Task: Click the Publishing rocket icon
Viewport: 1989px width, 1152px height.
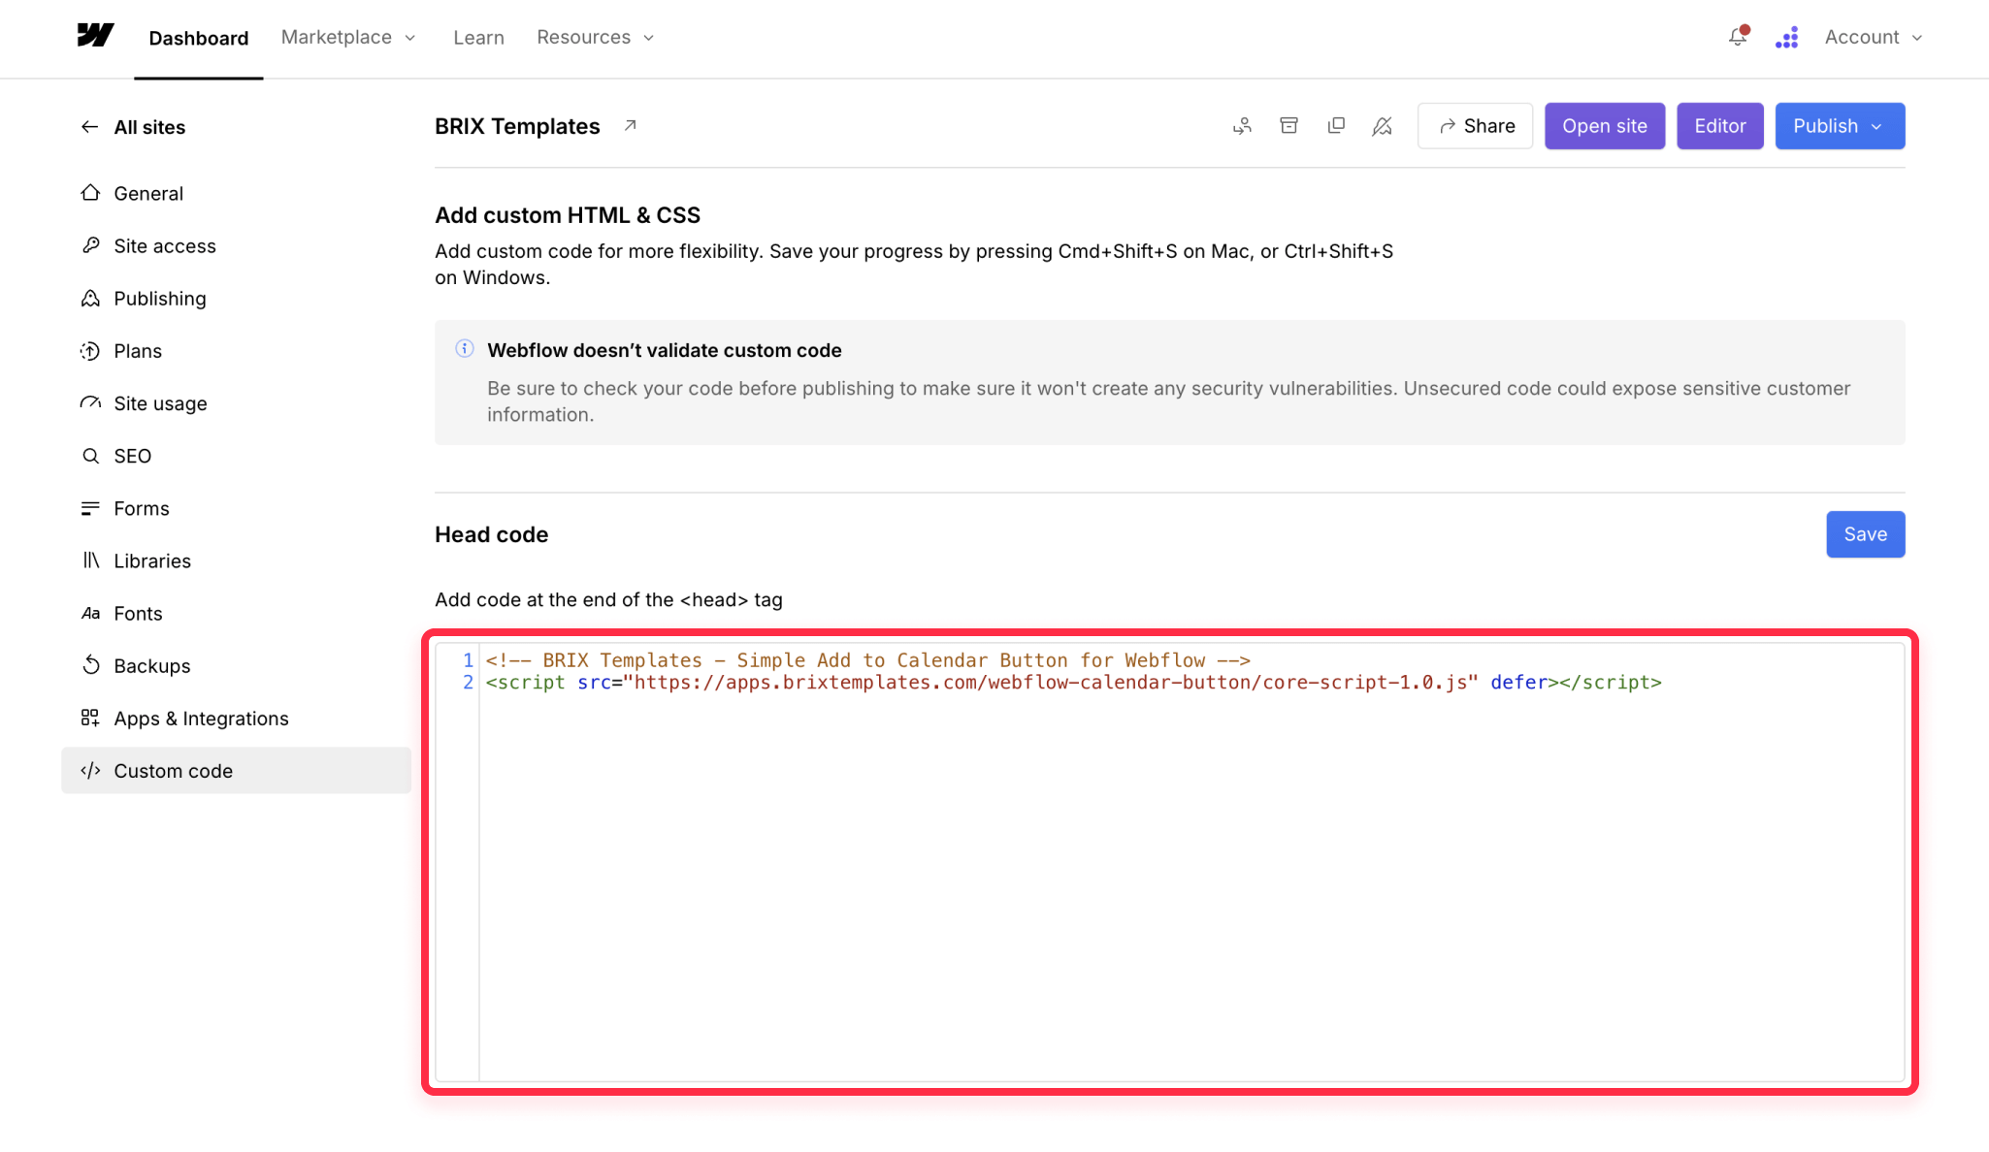Action: (90, 298)
